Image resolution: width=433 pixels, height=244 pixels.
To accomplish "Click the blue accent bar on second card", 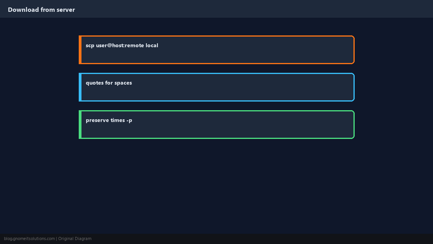I will [80, 87].
